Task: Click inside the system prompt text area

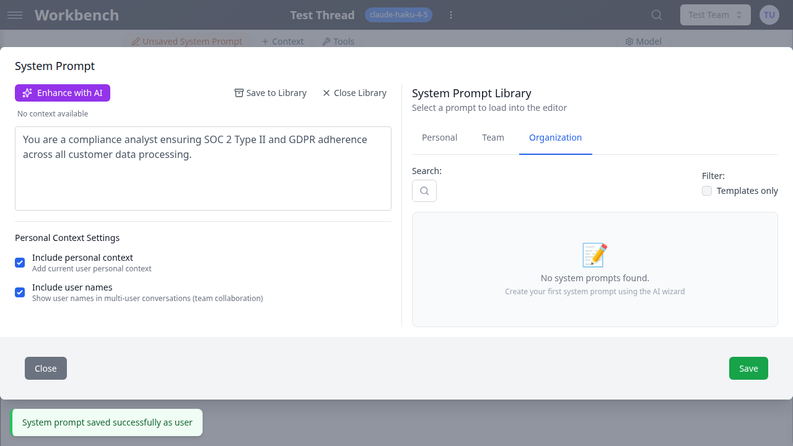Action: [203, 168]
